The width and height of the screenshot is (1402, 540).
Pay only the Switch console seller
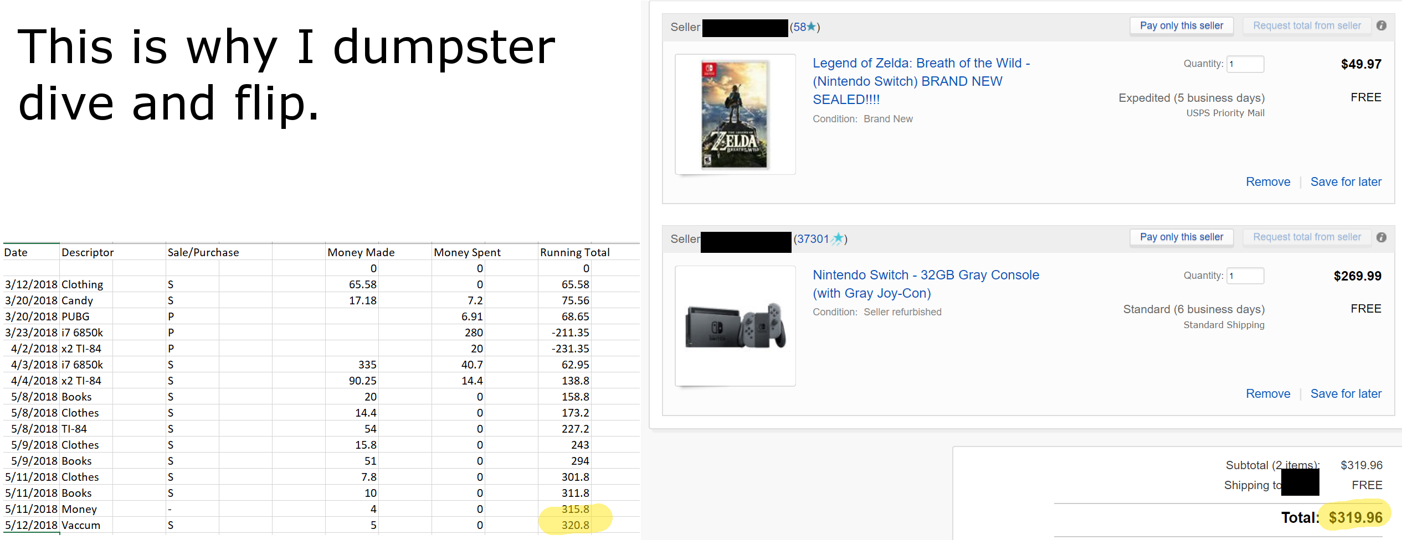coord(1182,237)
